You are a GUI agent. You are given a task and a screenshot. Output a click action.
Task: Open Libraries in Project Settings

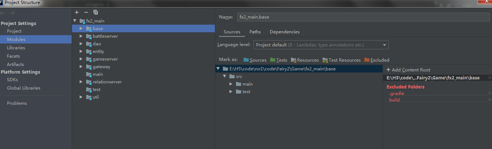(16, 48)
